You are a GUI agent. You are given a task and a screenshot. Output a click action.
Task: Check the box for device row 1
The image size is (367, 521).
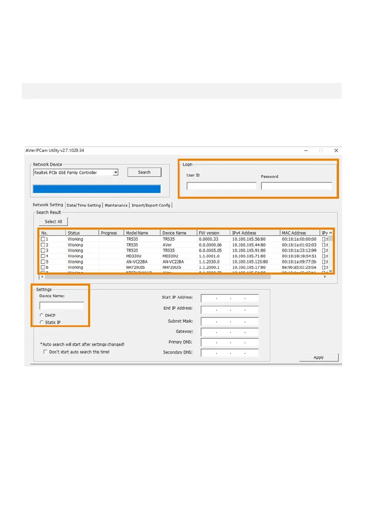point(43,239)
